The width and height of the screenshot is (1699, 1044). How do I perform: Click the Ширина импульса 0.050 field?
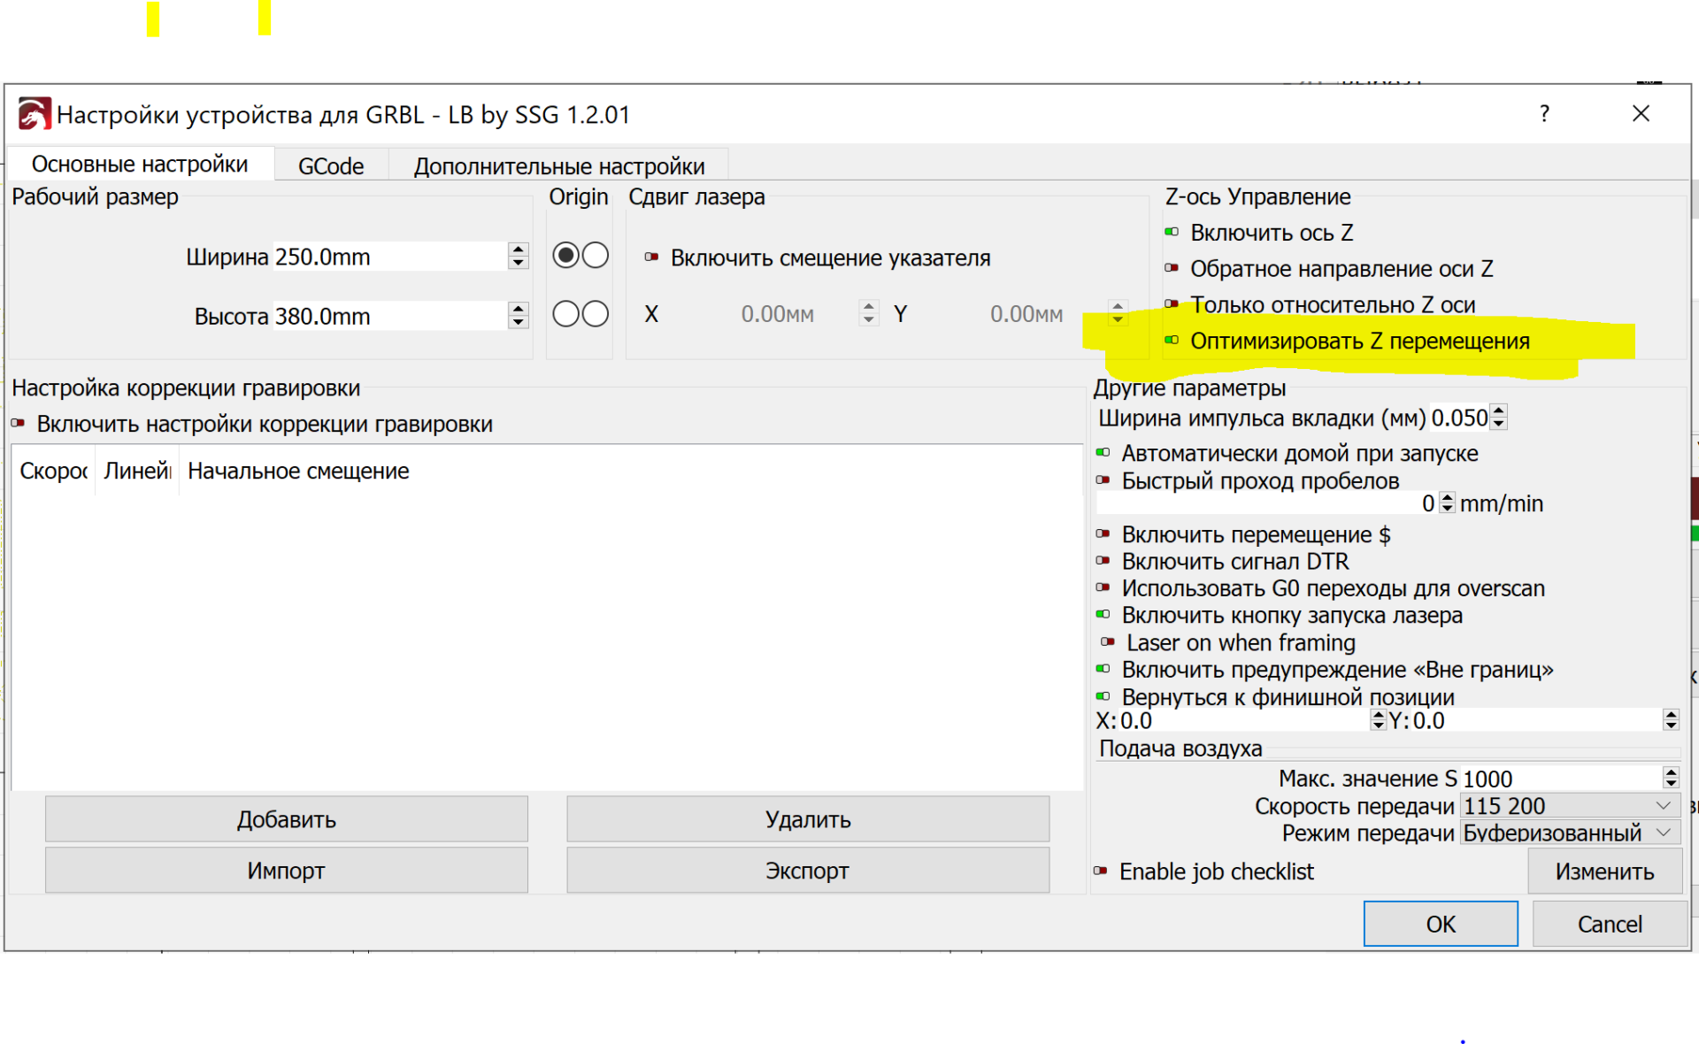tap(1459, 418)
